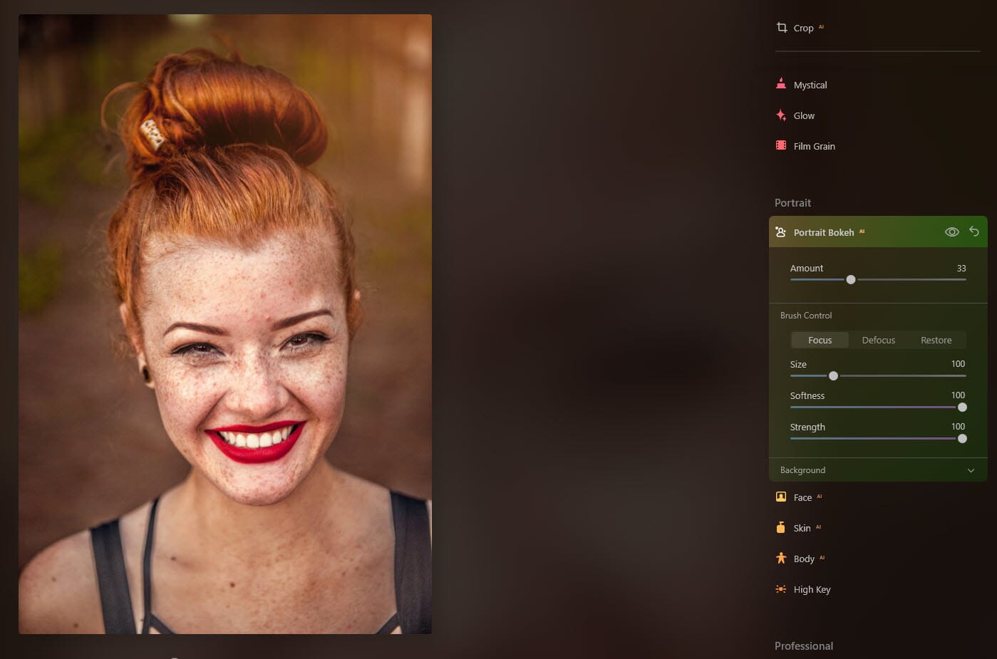Image resolution: width=997 pixels, height=659 pixels.
Task: Open the Face tool
Action: click(802, 497)
